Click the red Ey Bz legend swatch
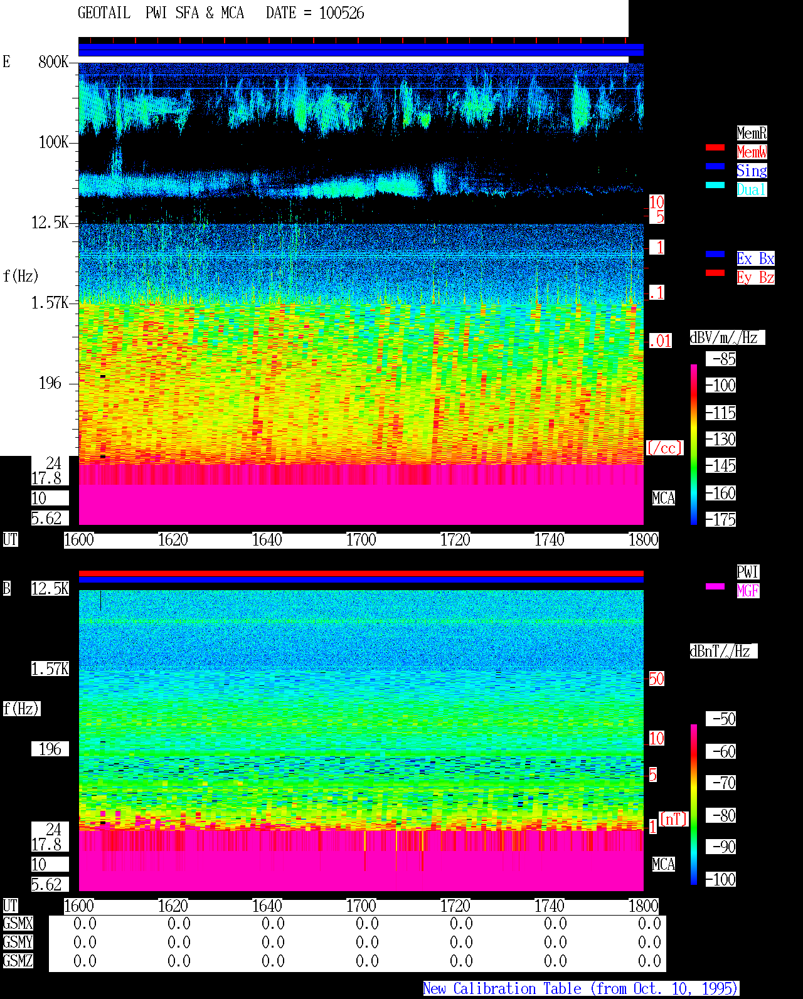This screenshot has width=803, height=999. (x=715, y=273)
